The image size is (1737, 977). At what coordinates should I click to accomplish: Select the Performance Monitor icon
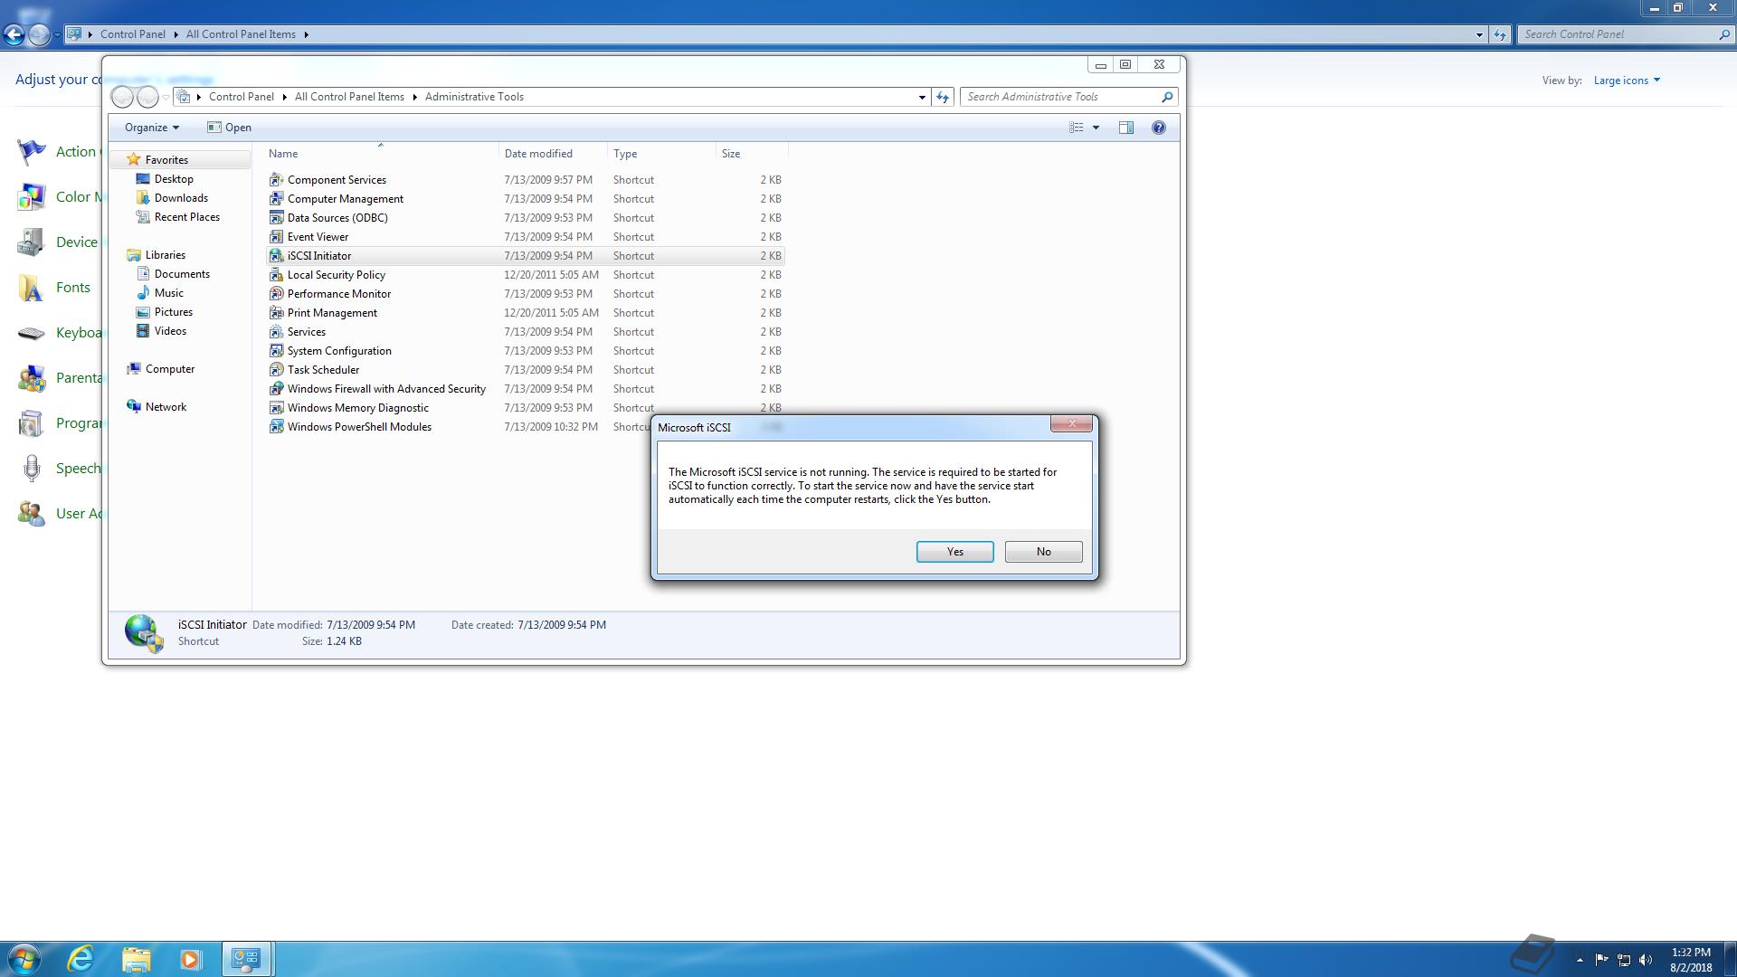click(x=276, y=294)
